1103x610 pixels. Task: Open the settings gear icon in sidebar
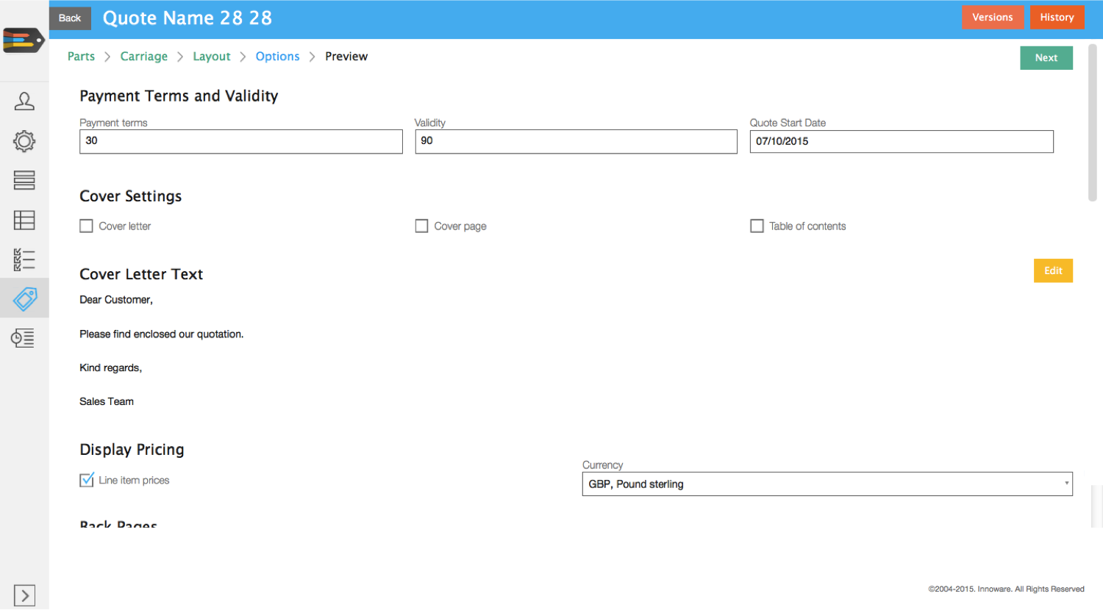click(x=24, y=141)
